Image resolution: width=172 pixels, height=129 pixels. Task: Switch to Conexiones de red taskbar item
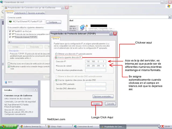pyautogui.click(x=86, y=127)
